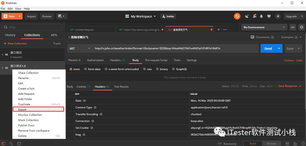Open the capture requests satellite icon
Image resolution: width=306 pixels, height=146 pixels.
pyautogui.click(x=247, y=16)
